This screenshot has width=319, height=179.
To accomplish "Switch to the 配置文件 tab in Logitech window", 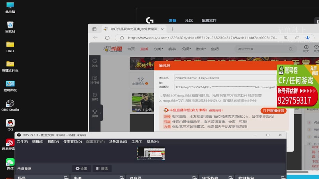I will click(209, 21).
